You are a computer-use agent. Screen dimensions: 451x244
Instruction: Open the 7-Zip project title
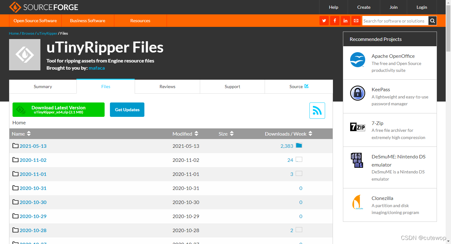click(377, 123)
